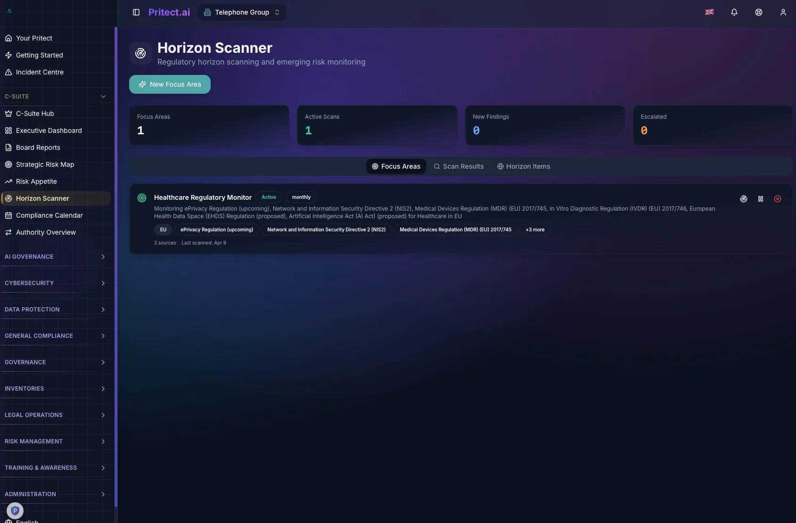Expand the TRAINING & AWARENESS section
The height and width of the screenshot is (523, 796).
point(56,468)
